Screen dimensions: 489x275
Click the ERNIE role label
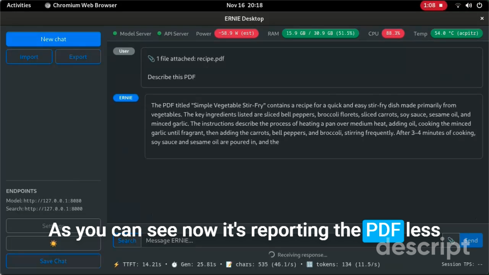(x=126, y=98)
